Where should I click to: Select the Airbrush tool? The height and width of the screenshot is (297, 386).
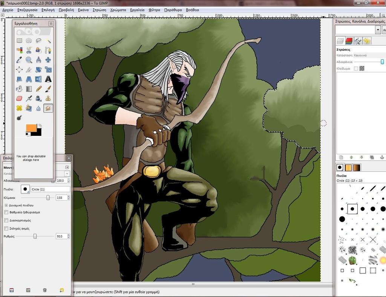pyautogui.click(x=29, y=98)
